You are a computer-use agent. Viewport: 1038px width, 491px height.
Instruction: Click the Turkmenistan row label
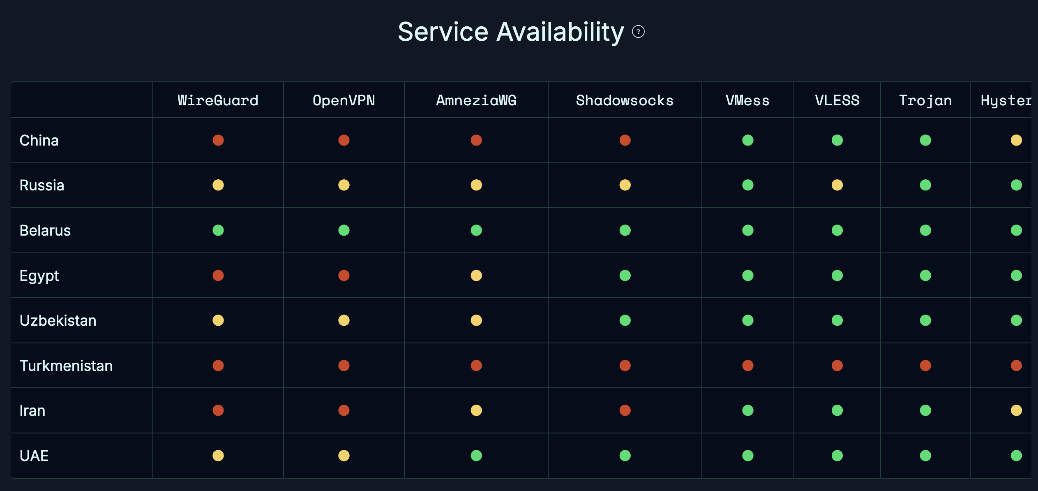66,366
